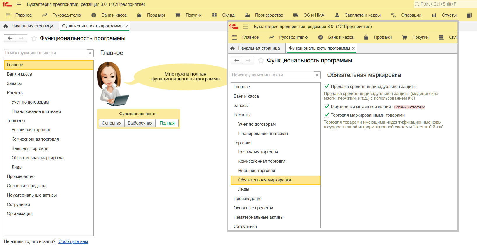Click the back arrow in inset window
This screenshot has height=247, width=477.
tap(237, 60)
